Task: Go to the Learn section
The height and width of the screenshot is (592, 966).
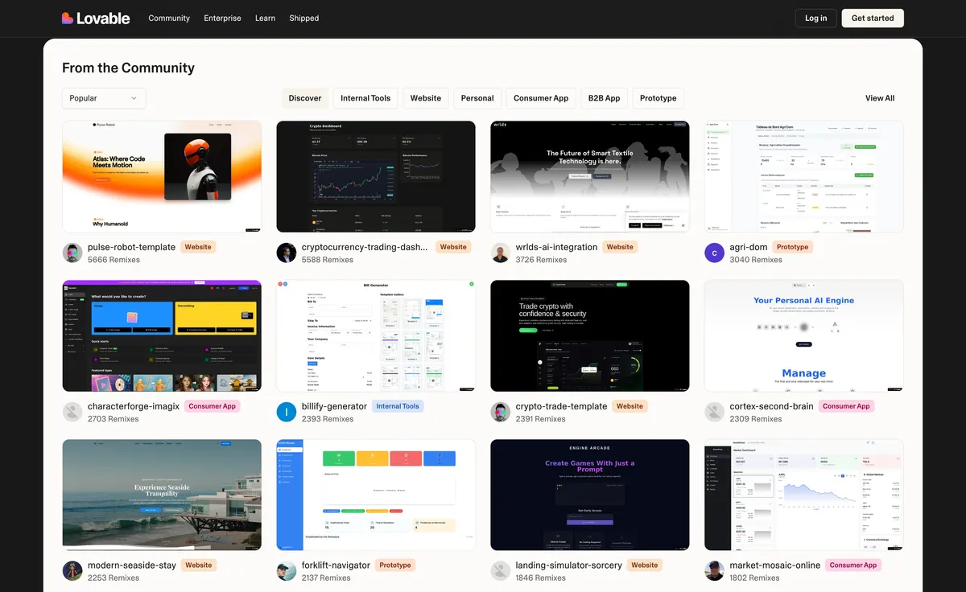Action: coord(265,18)
